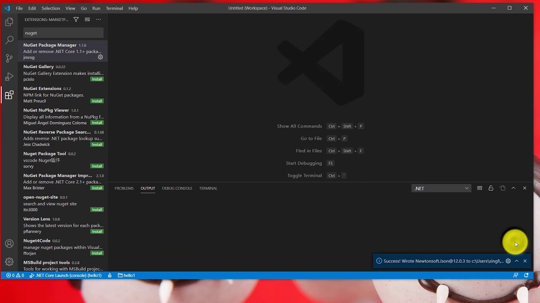Switch to the Problems tab
This screenshot has height=303, width=540.
tap(124, 188)
